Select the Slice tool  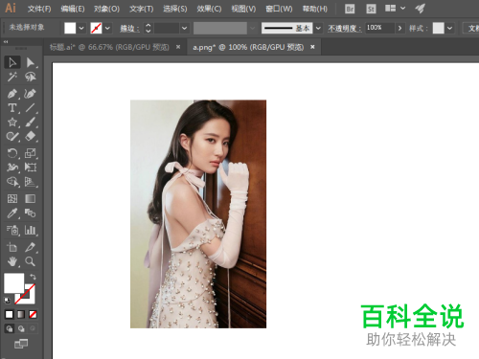coord(31,247)
